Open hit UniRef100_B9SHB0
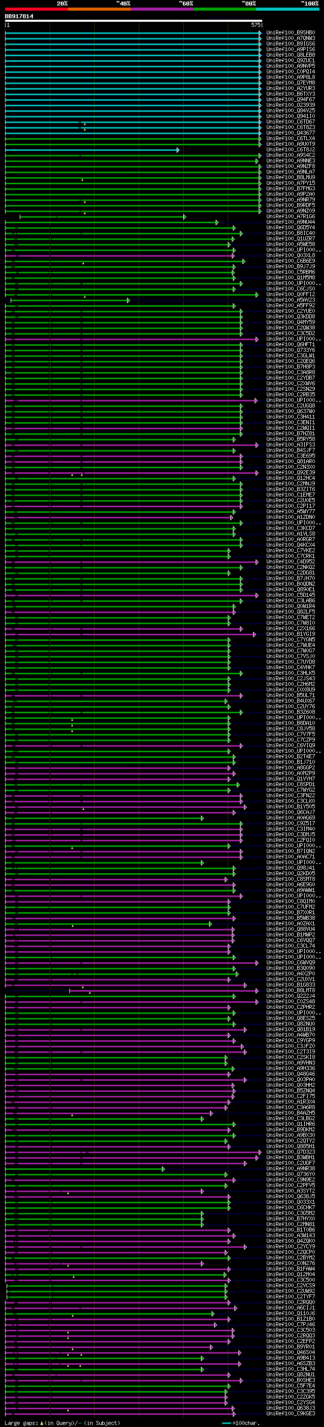 [x=291, y=33]
